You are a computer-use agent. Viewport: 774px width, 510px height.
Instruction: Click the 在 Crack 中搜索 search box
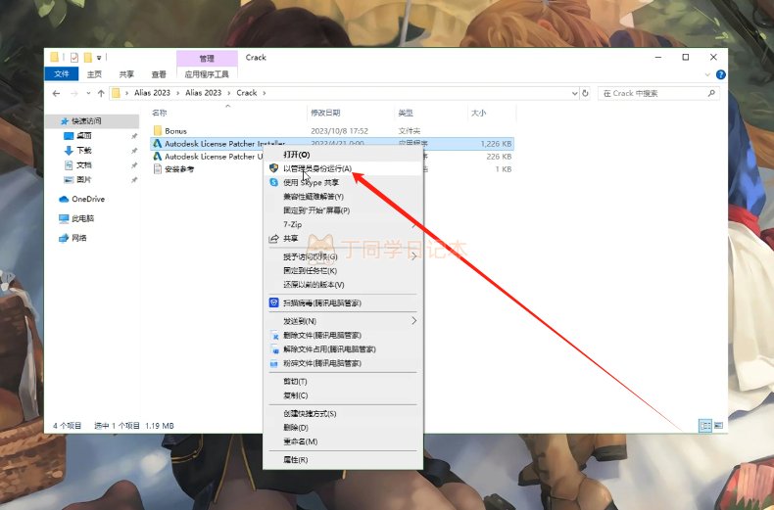pyautogui.click(x=658, y=93)
